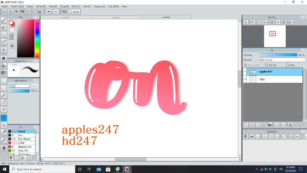The width and height of the screenshot is (307, 173).
Task: Pick a hue on the rainbow strip
Action: click(x=37, y=38)
